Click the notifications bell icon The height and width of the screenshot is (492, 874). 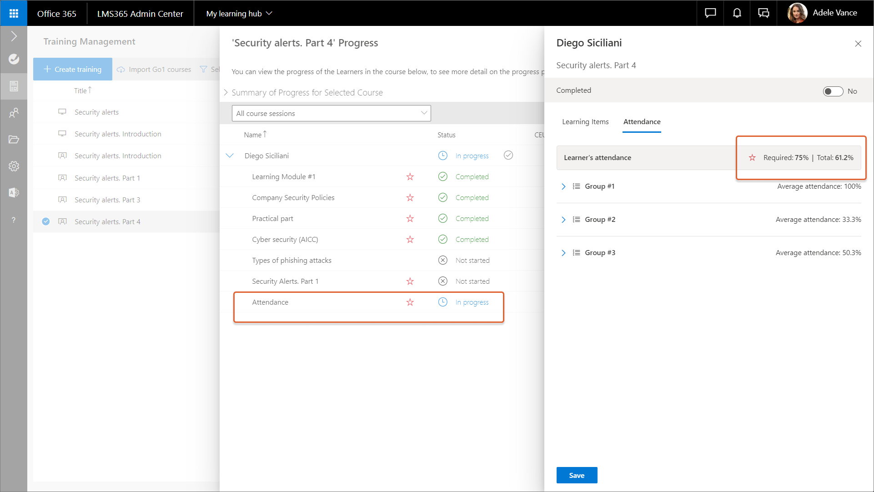737,13
